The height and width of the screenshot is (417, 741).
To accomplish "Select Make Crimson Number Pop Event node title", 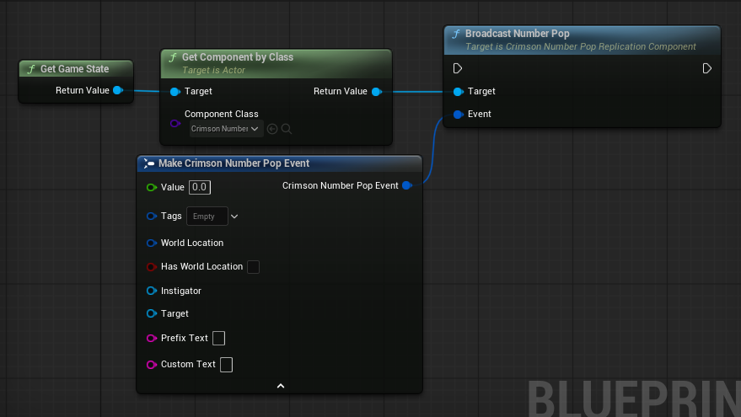I will tap(234, 163).
